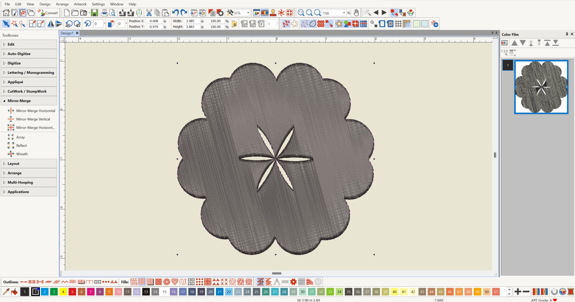Click the plus add color icon
The height and width of the screenshot is (302, 575).
(518, 291)
